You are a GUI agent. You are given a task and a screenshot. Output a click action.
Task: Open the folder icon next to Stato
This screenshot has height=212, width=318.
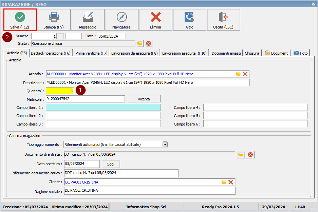(140, 43)
